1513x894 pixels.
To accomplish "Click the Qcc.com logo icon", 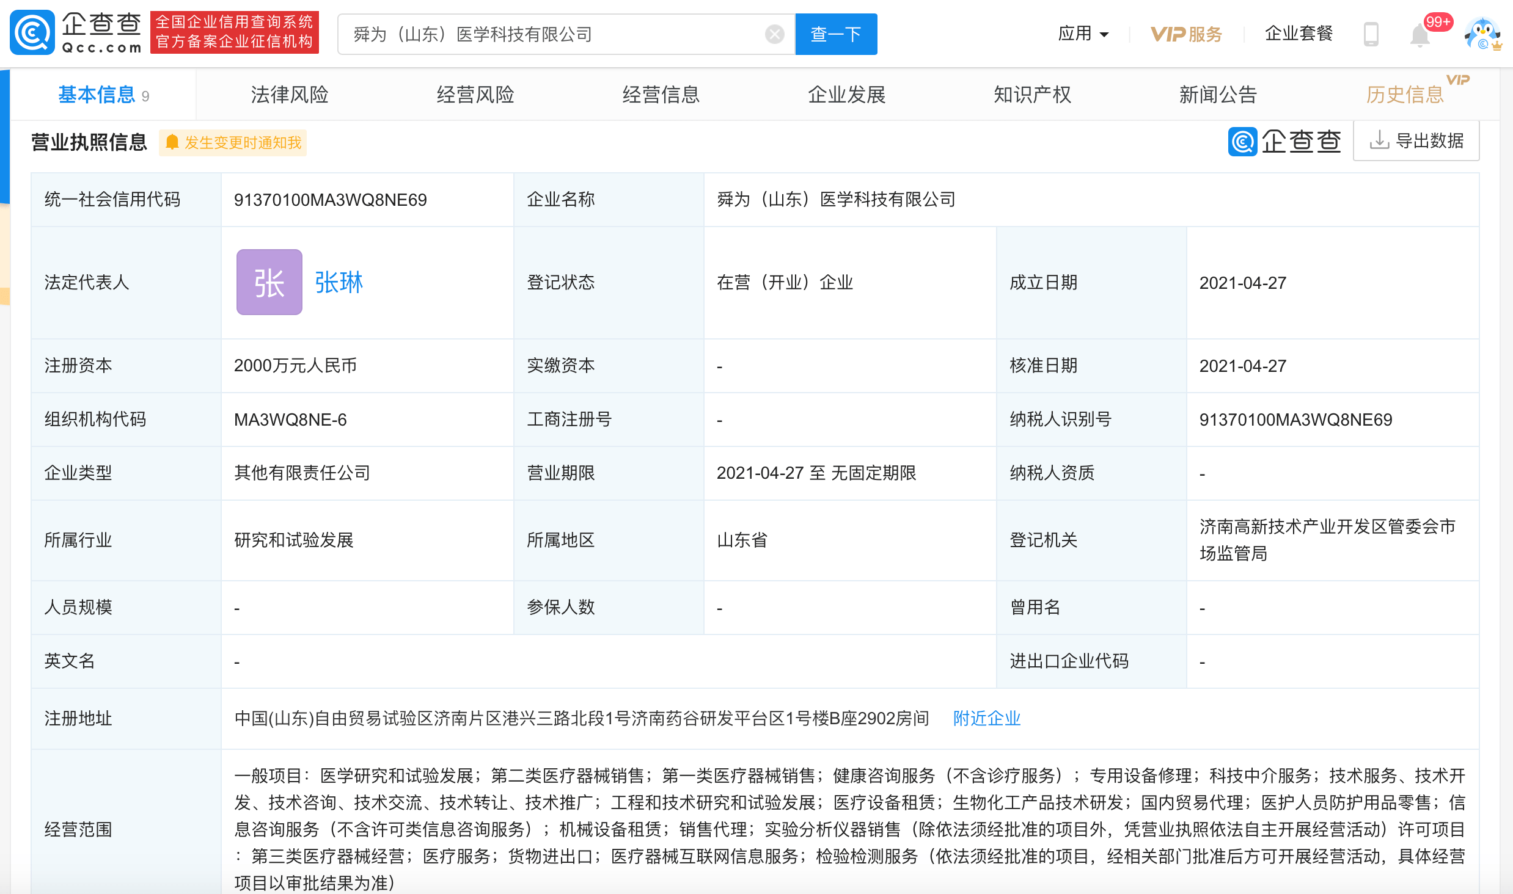I will [32, 33].
